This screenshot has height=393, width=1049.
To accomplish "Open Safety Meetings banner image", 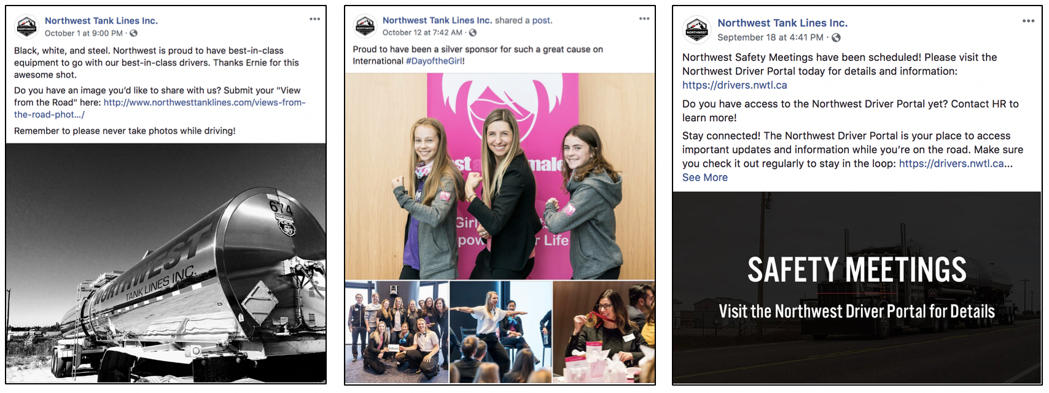I will pyautogui.click(x=857, y=287).
